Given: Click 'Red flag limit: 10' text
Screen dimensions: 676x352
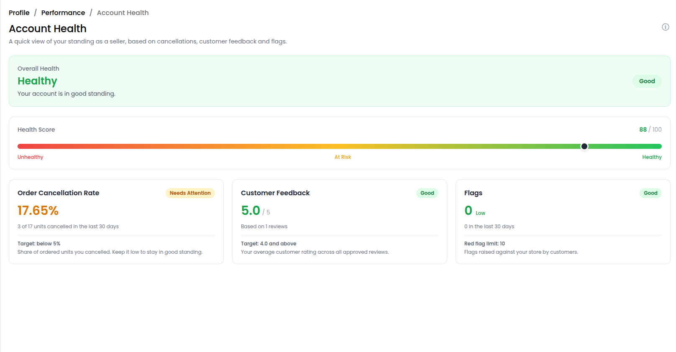Looking at the screenshot, I should [484, 244].
